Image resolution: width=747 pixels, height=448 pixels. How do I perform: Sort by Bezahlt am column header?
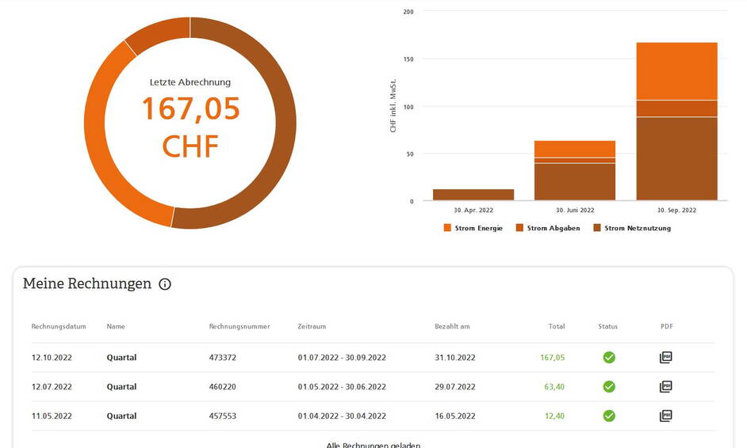452,326
